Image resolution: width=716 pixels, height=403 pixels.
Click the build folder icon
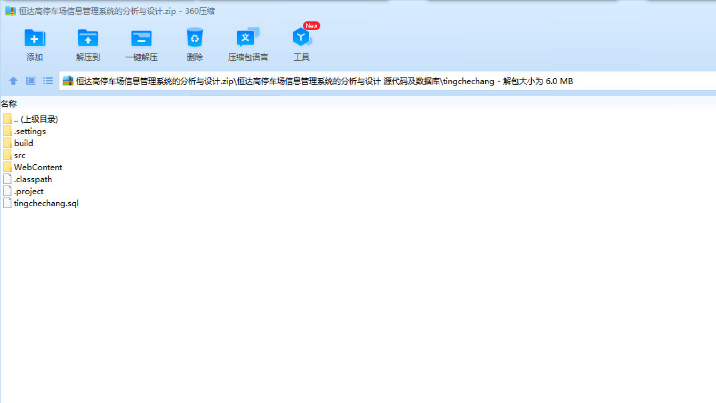(x=7, y=143)
